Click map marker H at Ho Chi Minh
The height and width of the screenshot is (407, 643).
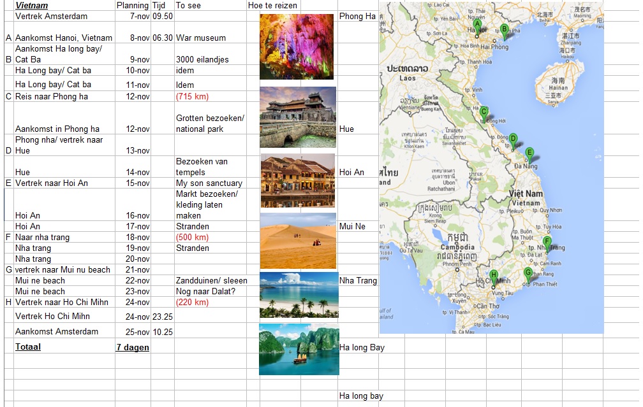493,278
